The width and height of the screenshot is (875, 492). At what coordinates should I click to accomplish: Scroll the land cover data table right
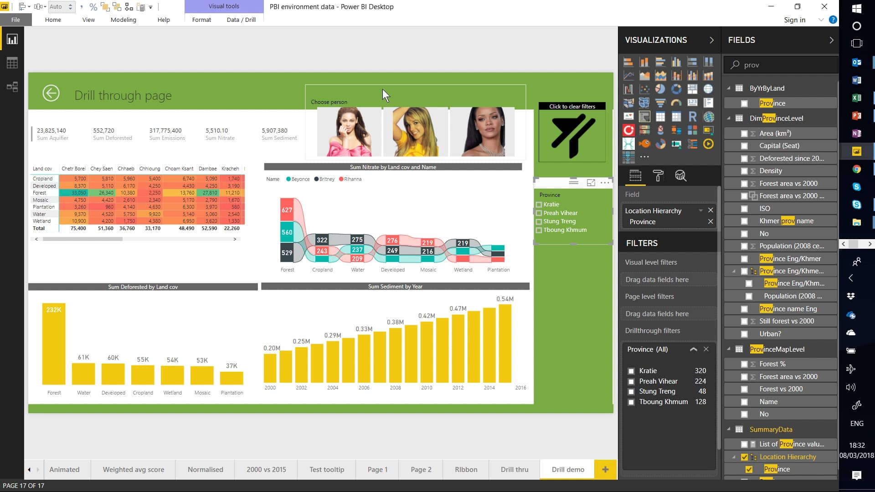[x=235, y=239]
